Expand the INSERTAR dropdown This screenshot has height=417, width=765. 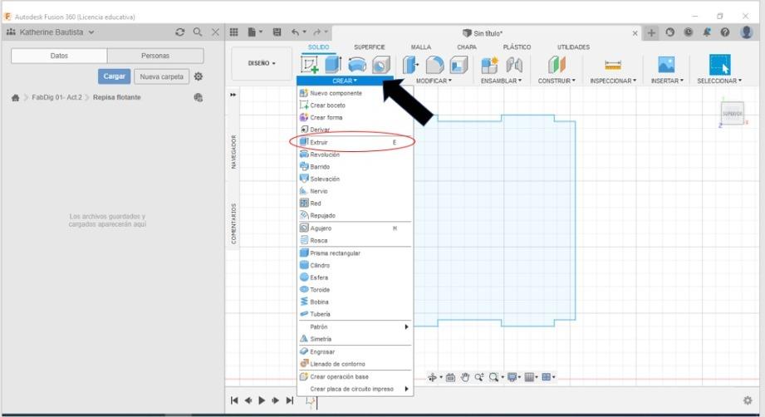tap(667, 81)
